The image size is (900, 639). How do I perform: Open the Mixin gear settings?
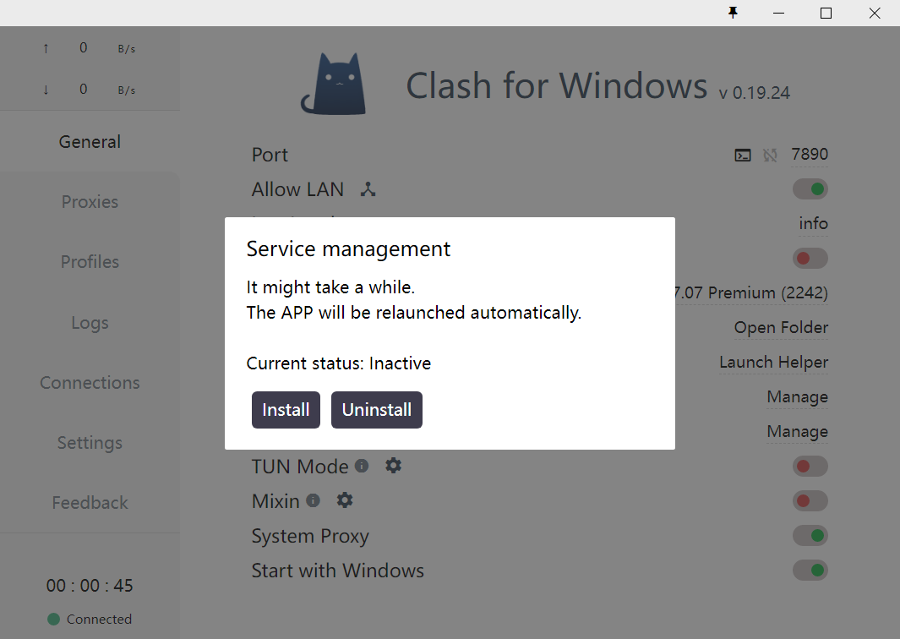345,500
